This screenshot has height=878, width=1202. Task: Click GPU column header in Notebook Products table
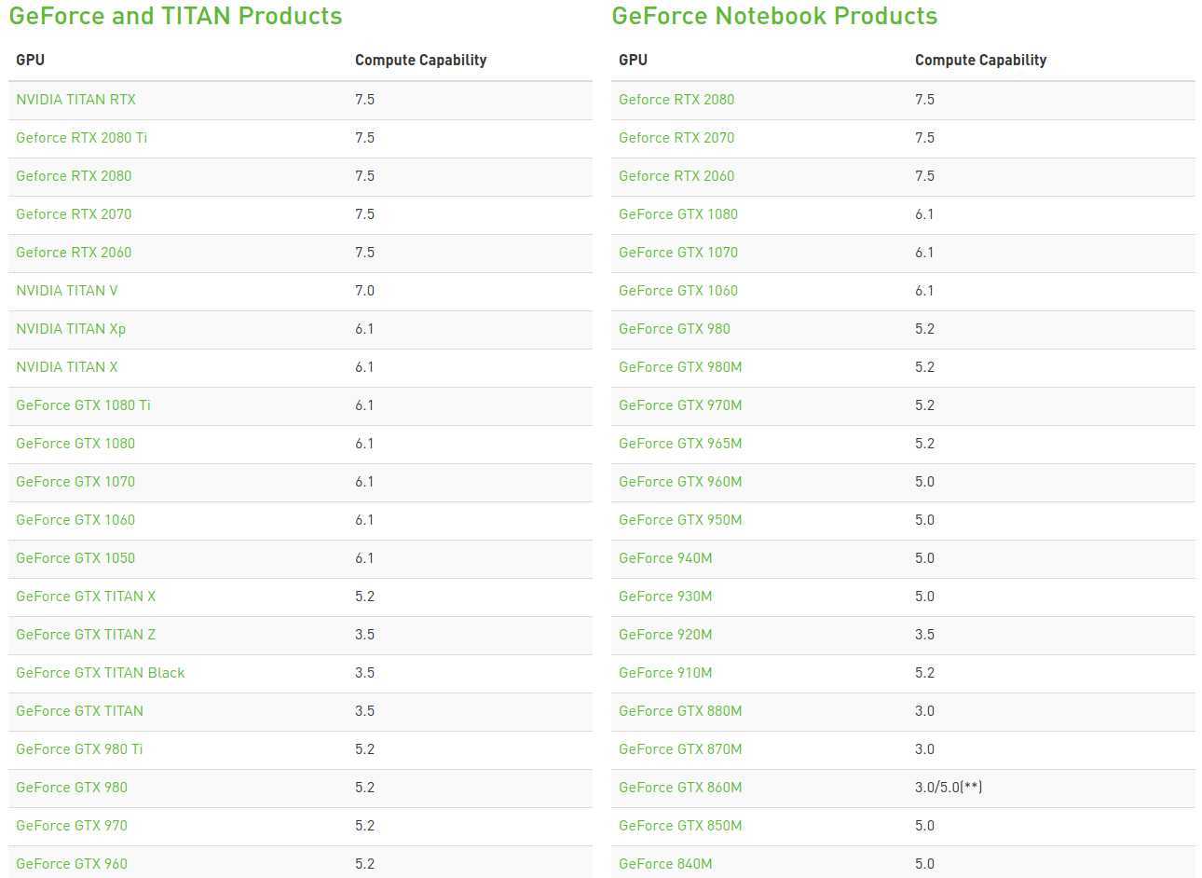point(633,60)
